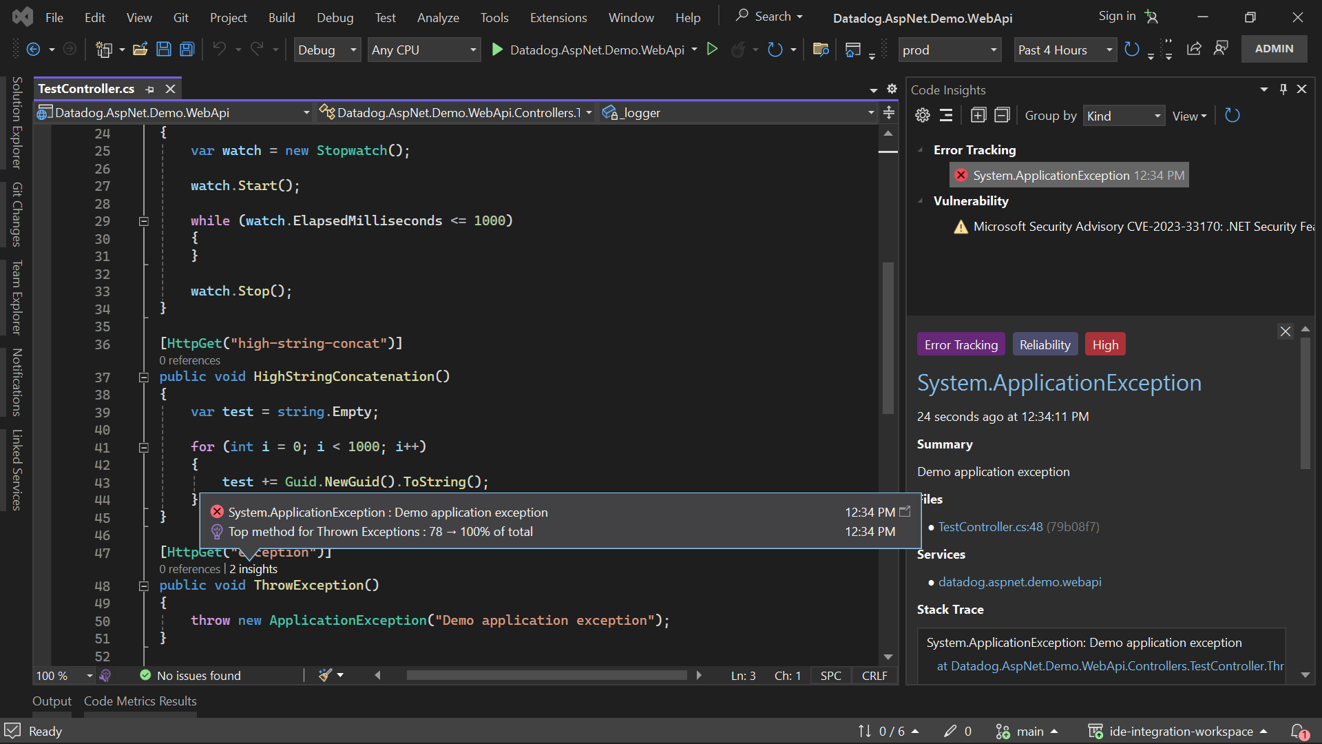Collapse the Vulnerability group
1322x744 pixels.
[x=921, y=200]
